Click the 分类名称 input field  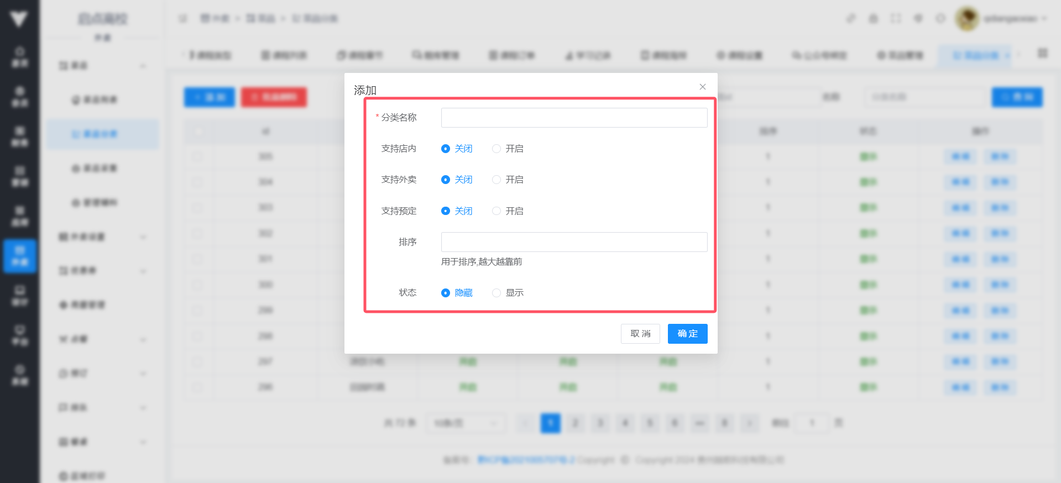point(574,118)
